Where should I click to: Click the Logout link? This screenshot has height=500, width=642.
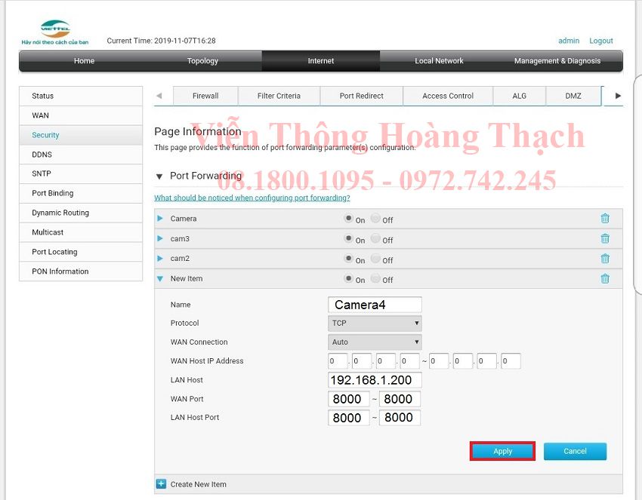(x=601, y=41)
